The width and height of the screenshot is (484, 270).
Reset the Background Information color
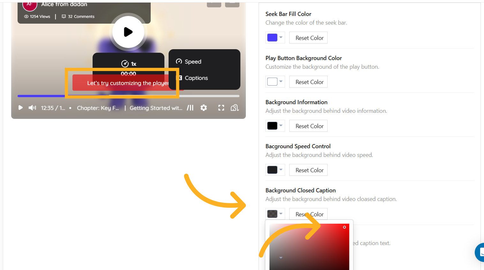coord(308,126)
